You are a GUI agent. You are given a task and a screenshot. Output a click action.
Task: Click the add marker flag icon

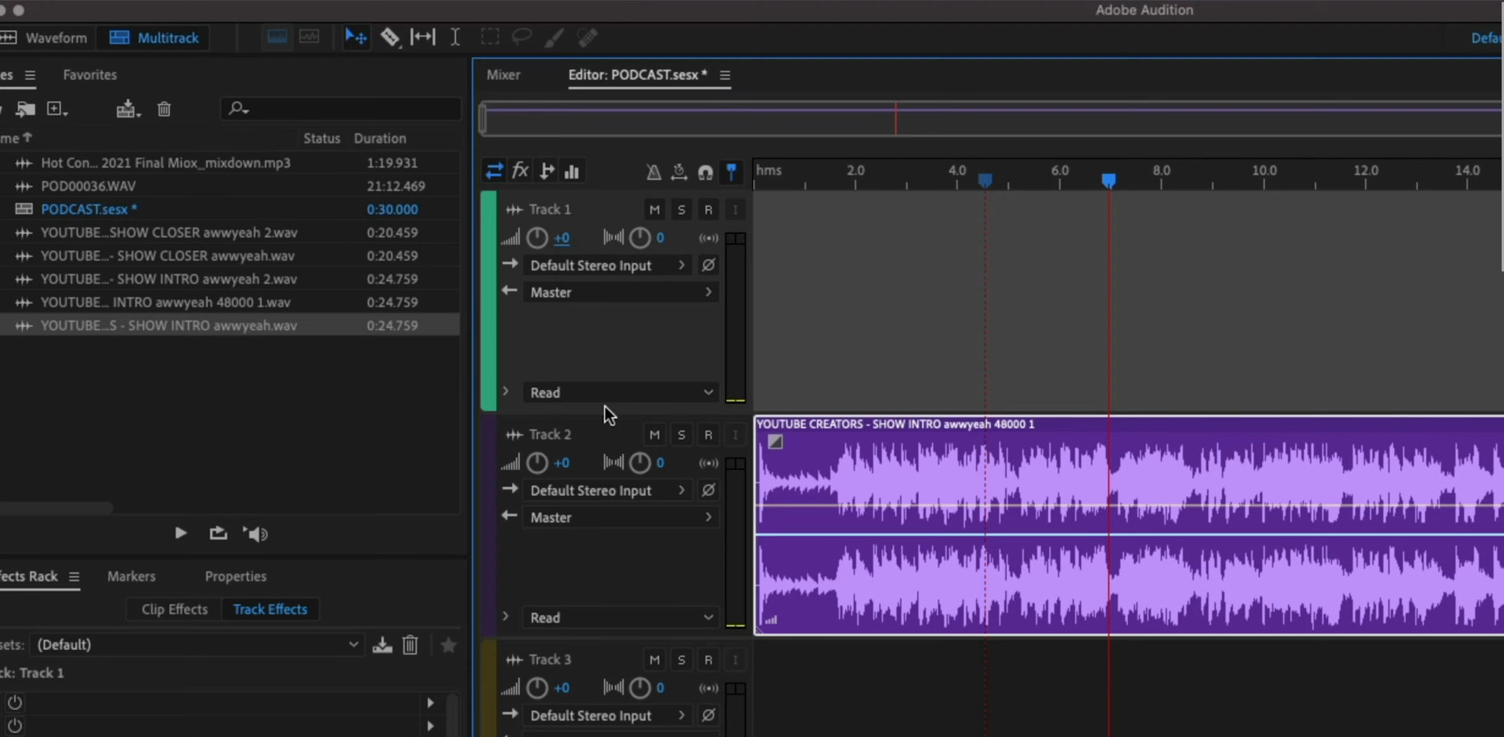coord(732,172)
